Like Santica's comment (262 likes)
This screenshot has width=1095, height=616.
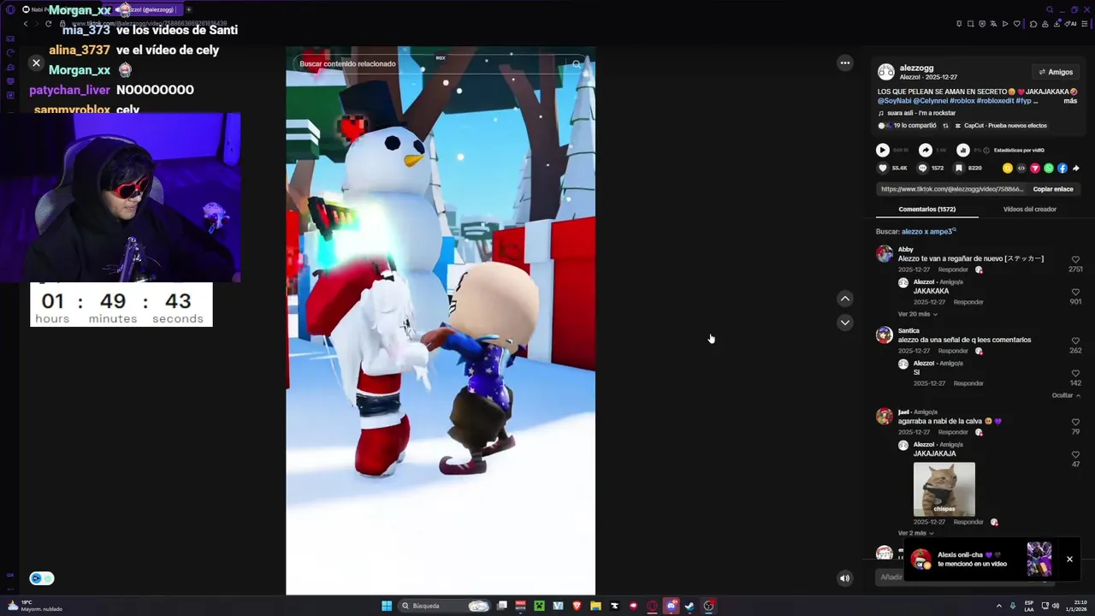1075,341
